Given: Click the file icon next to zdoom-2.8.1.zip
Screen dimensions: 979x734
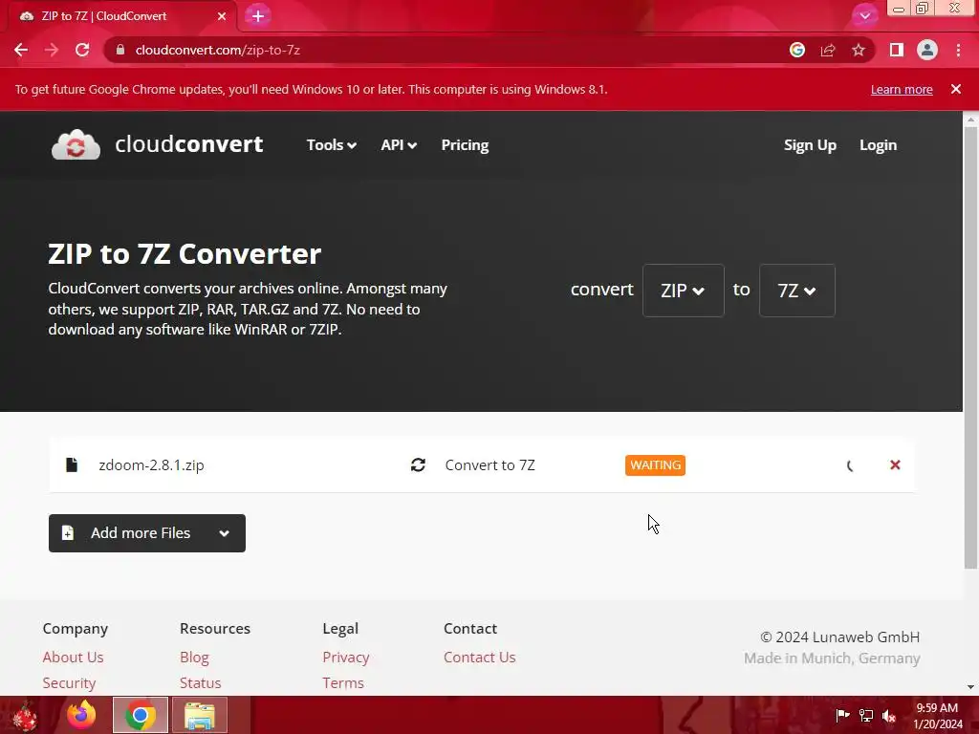Looking at the screenshot, I should pos(72,465).
